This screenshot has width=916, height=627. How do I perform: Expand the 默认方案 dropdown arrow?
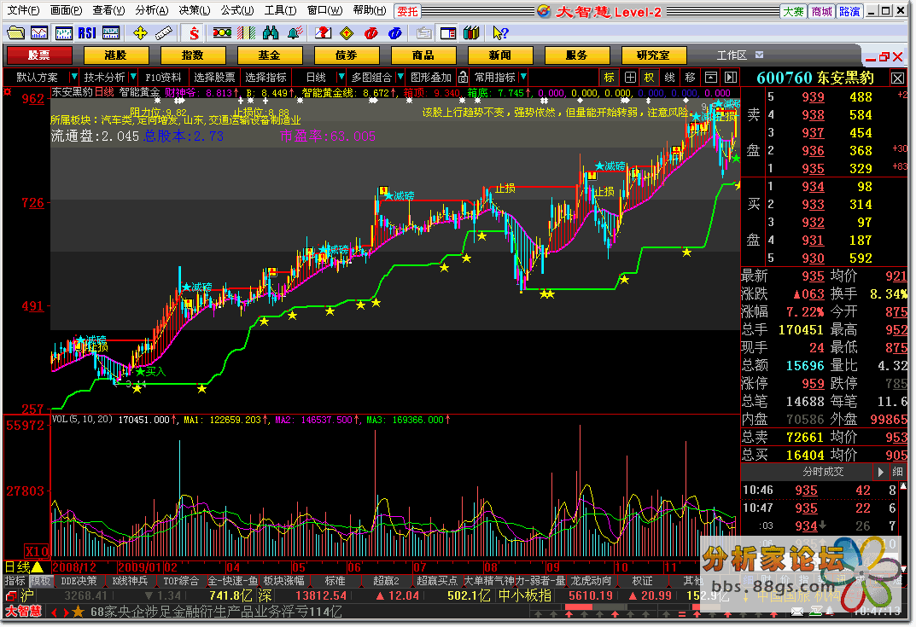tap(73, 77)
